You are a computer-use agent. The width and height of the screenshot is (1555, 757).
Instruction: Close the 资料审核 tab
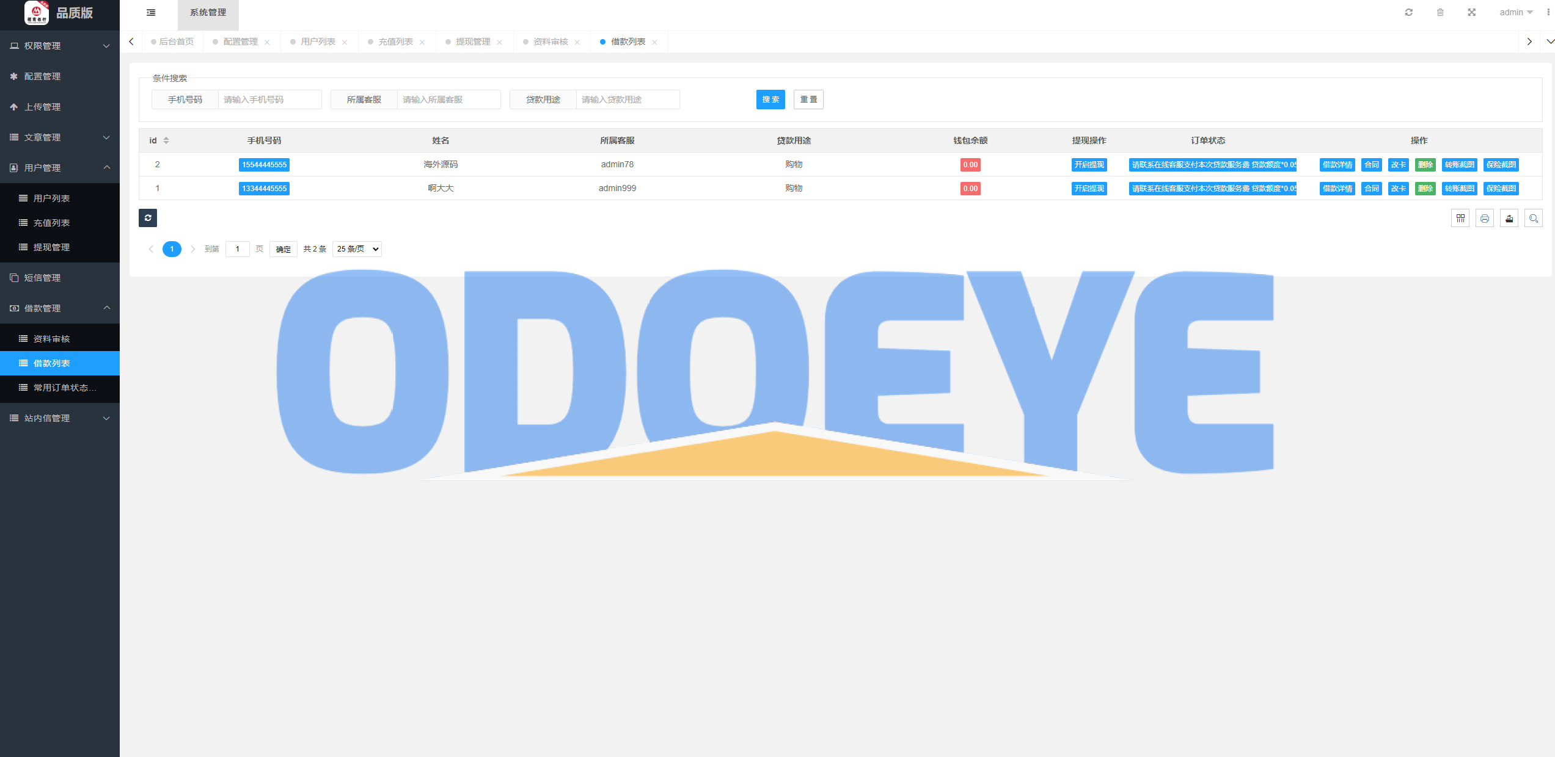[x=577, y=42]
